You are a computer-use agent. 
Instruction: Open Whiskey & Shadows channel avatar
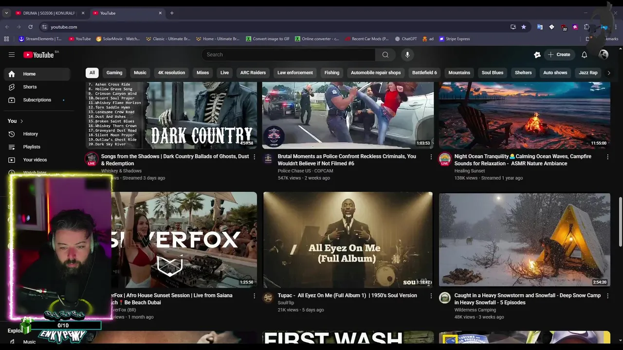click(x=92, y=159)
